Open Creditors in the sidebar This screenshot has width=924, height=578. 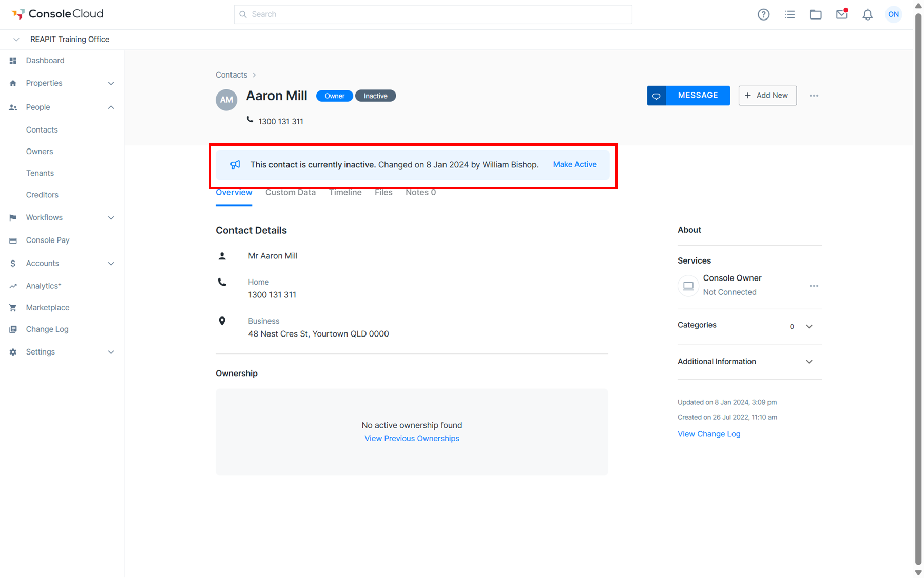click(x=42, y=195)
